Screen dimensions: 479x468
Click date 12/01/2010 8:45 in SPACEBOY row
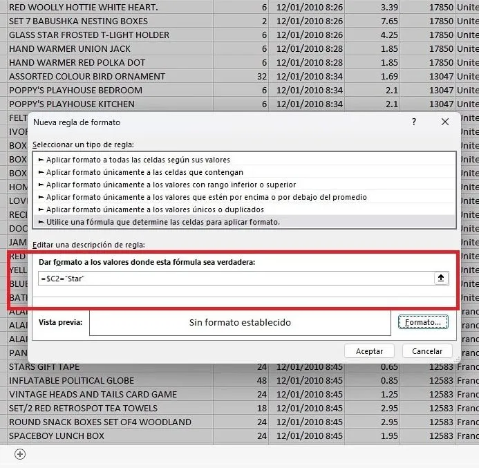(307, 436)
